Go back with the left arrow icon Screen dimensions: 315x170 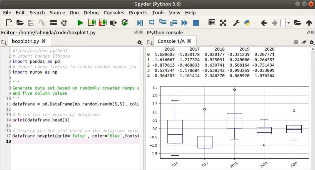coord(264,23)
